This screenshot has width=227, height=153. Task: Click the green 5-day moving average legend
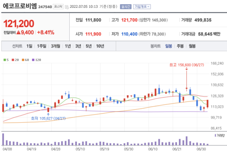[6, 60]
